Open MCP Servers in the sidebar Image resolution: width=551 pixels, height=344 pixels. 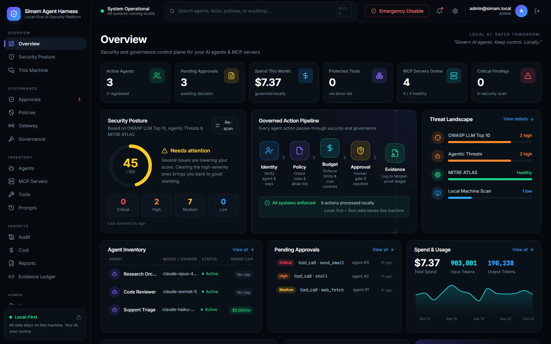click(x=45, y=181)
